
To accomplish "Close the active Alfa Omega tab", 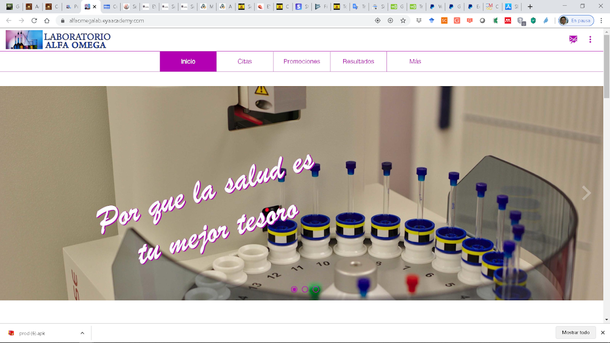I will (95, 7).
